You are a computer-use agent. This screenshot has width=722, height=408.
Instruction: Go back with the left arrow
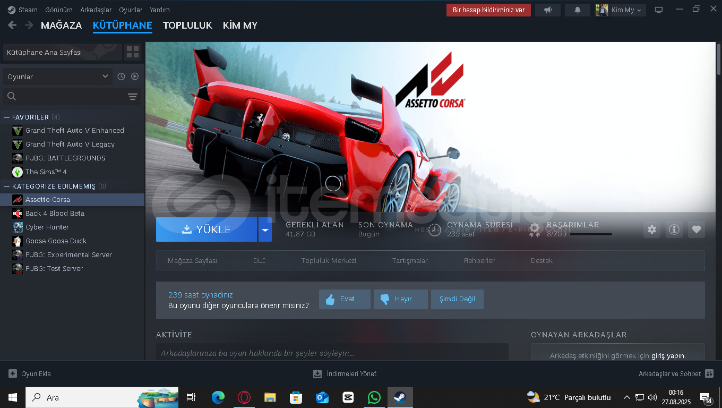12,25
